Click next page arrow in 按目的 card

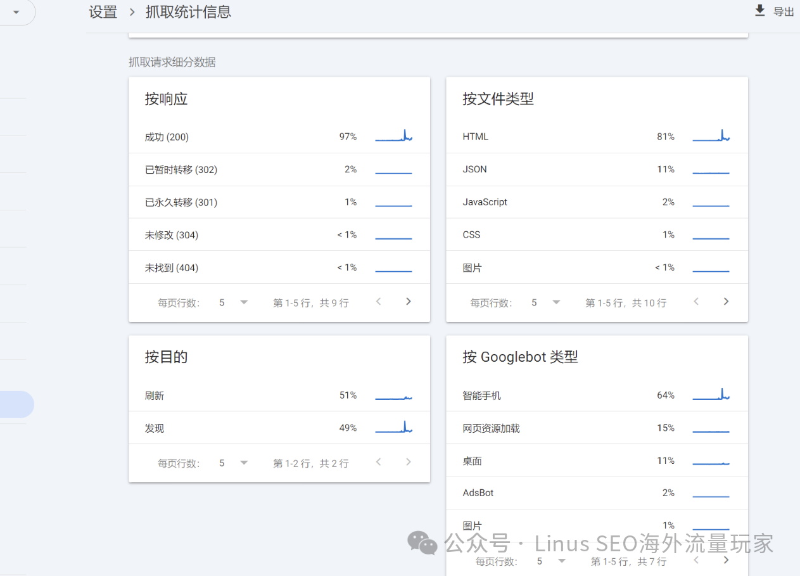click(409, 462)
